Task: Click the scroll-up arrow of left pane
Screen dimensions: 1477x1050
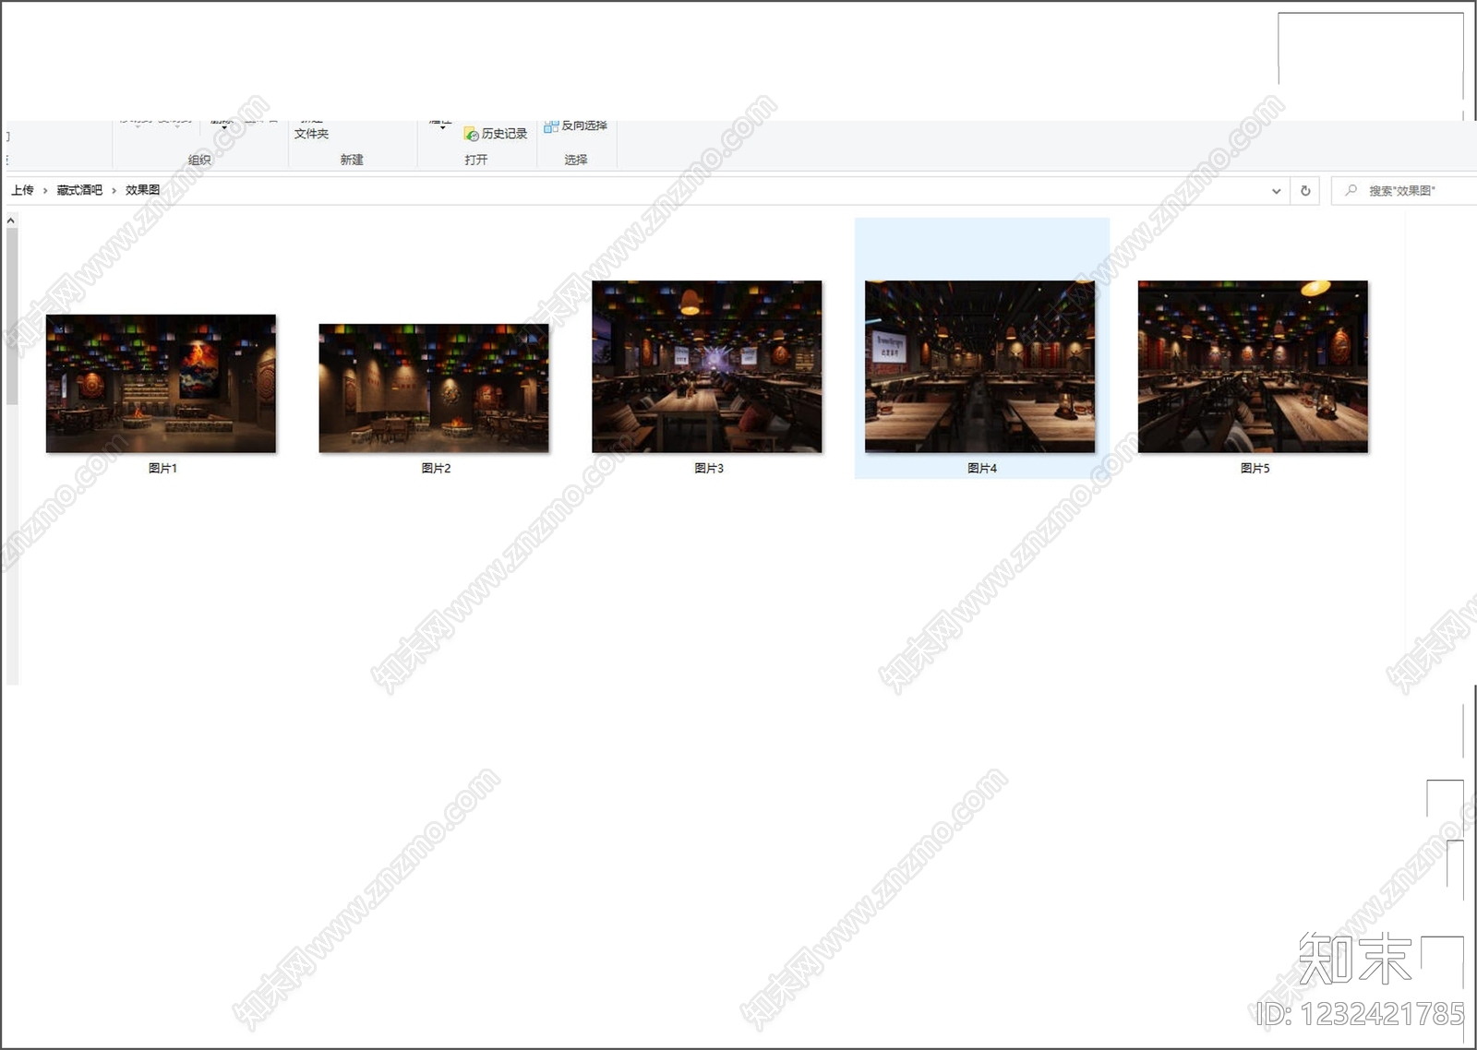Action: click(11, 221)
